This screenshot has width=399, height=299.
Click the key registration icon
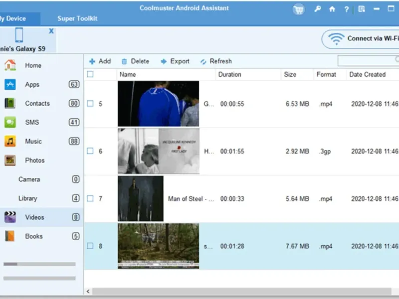[x=318, y=9]
